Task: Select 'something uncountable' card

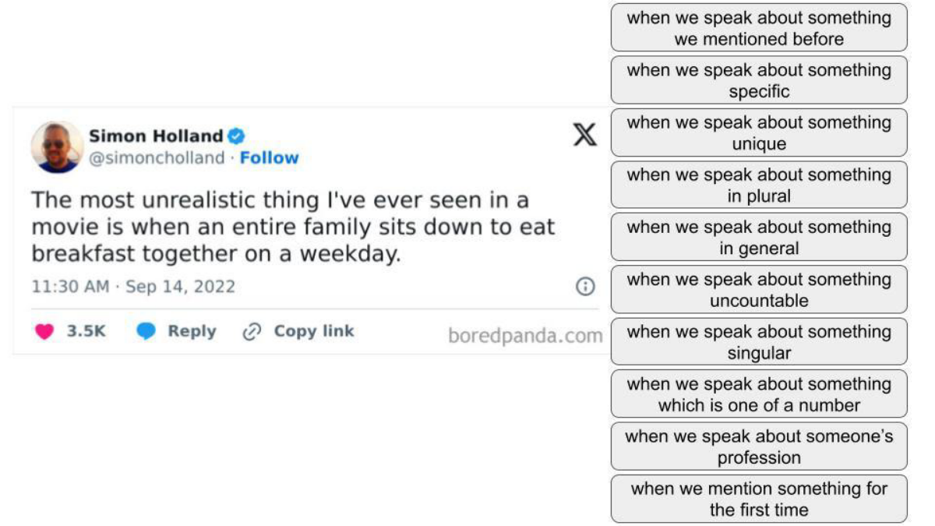Action: point(759,289)
